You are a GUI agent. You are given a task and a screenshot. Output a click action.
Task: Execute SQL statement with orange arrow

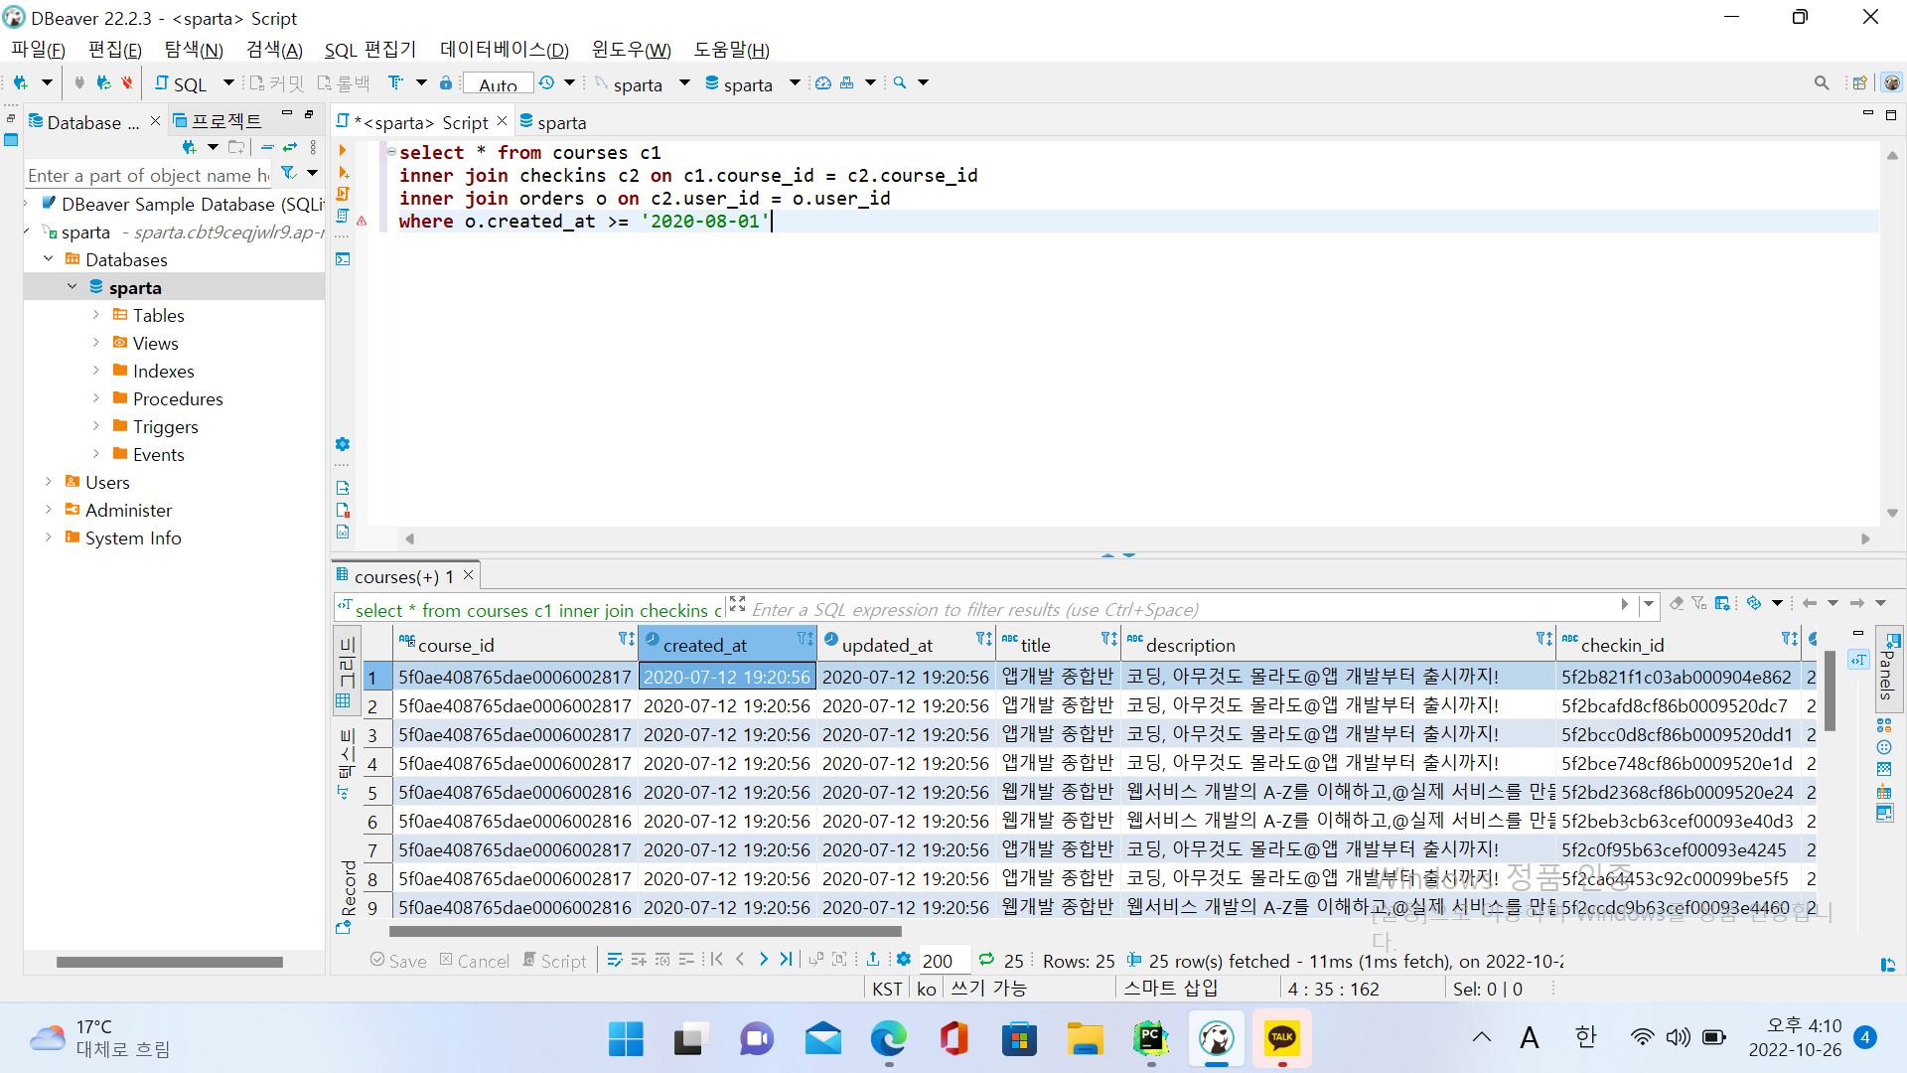343,150
